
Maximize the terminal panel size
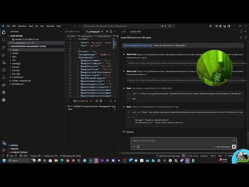point(111,101)
